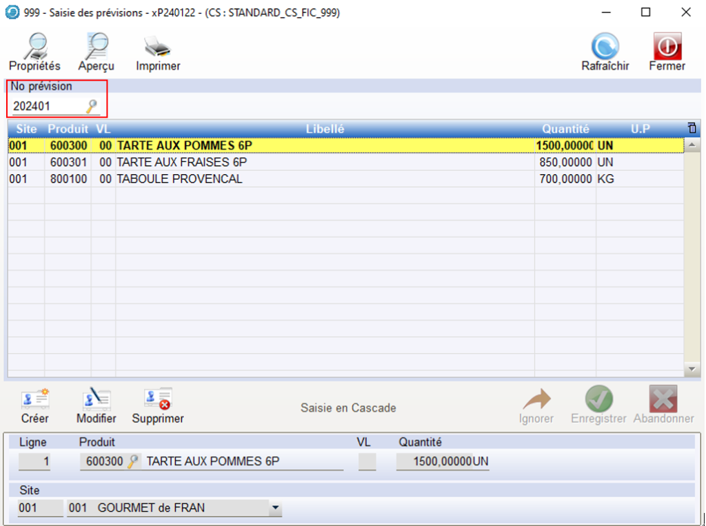Viewport: 706px width, 526px height.
Task: Click the scrollbar down arrow in grid
Action: [692, 370]
